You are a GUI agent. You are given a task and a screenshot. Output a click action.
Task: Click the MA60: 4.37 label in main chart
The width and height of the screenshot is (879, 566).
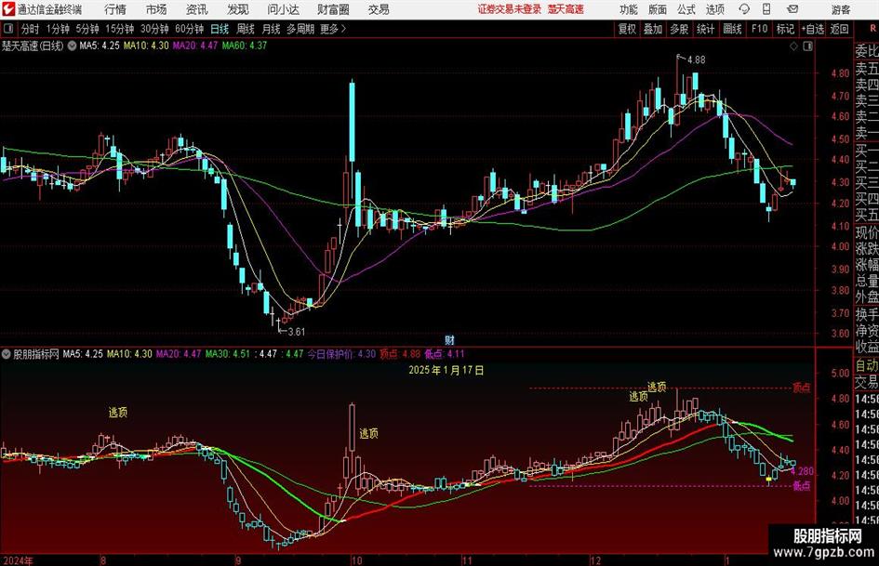[x=245, y=46]
